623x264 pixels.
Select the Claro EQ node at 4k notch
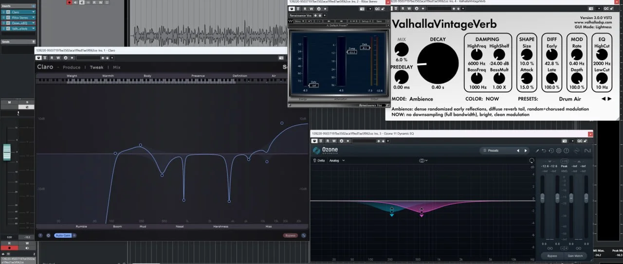pyautogui.click(x=229, y=201)
